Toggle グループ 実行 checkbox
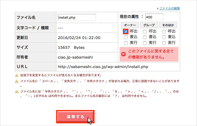The height and width of the screenshot is (126, 197). (x=145, y=43)
